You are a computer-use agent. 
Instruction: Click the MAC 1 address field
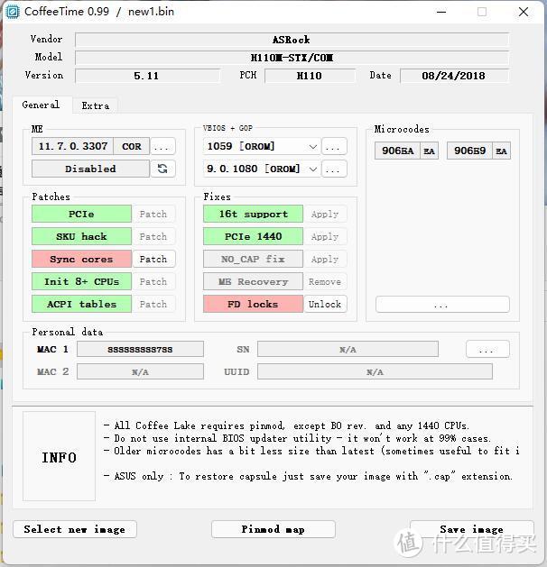(140, 349)
